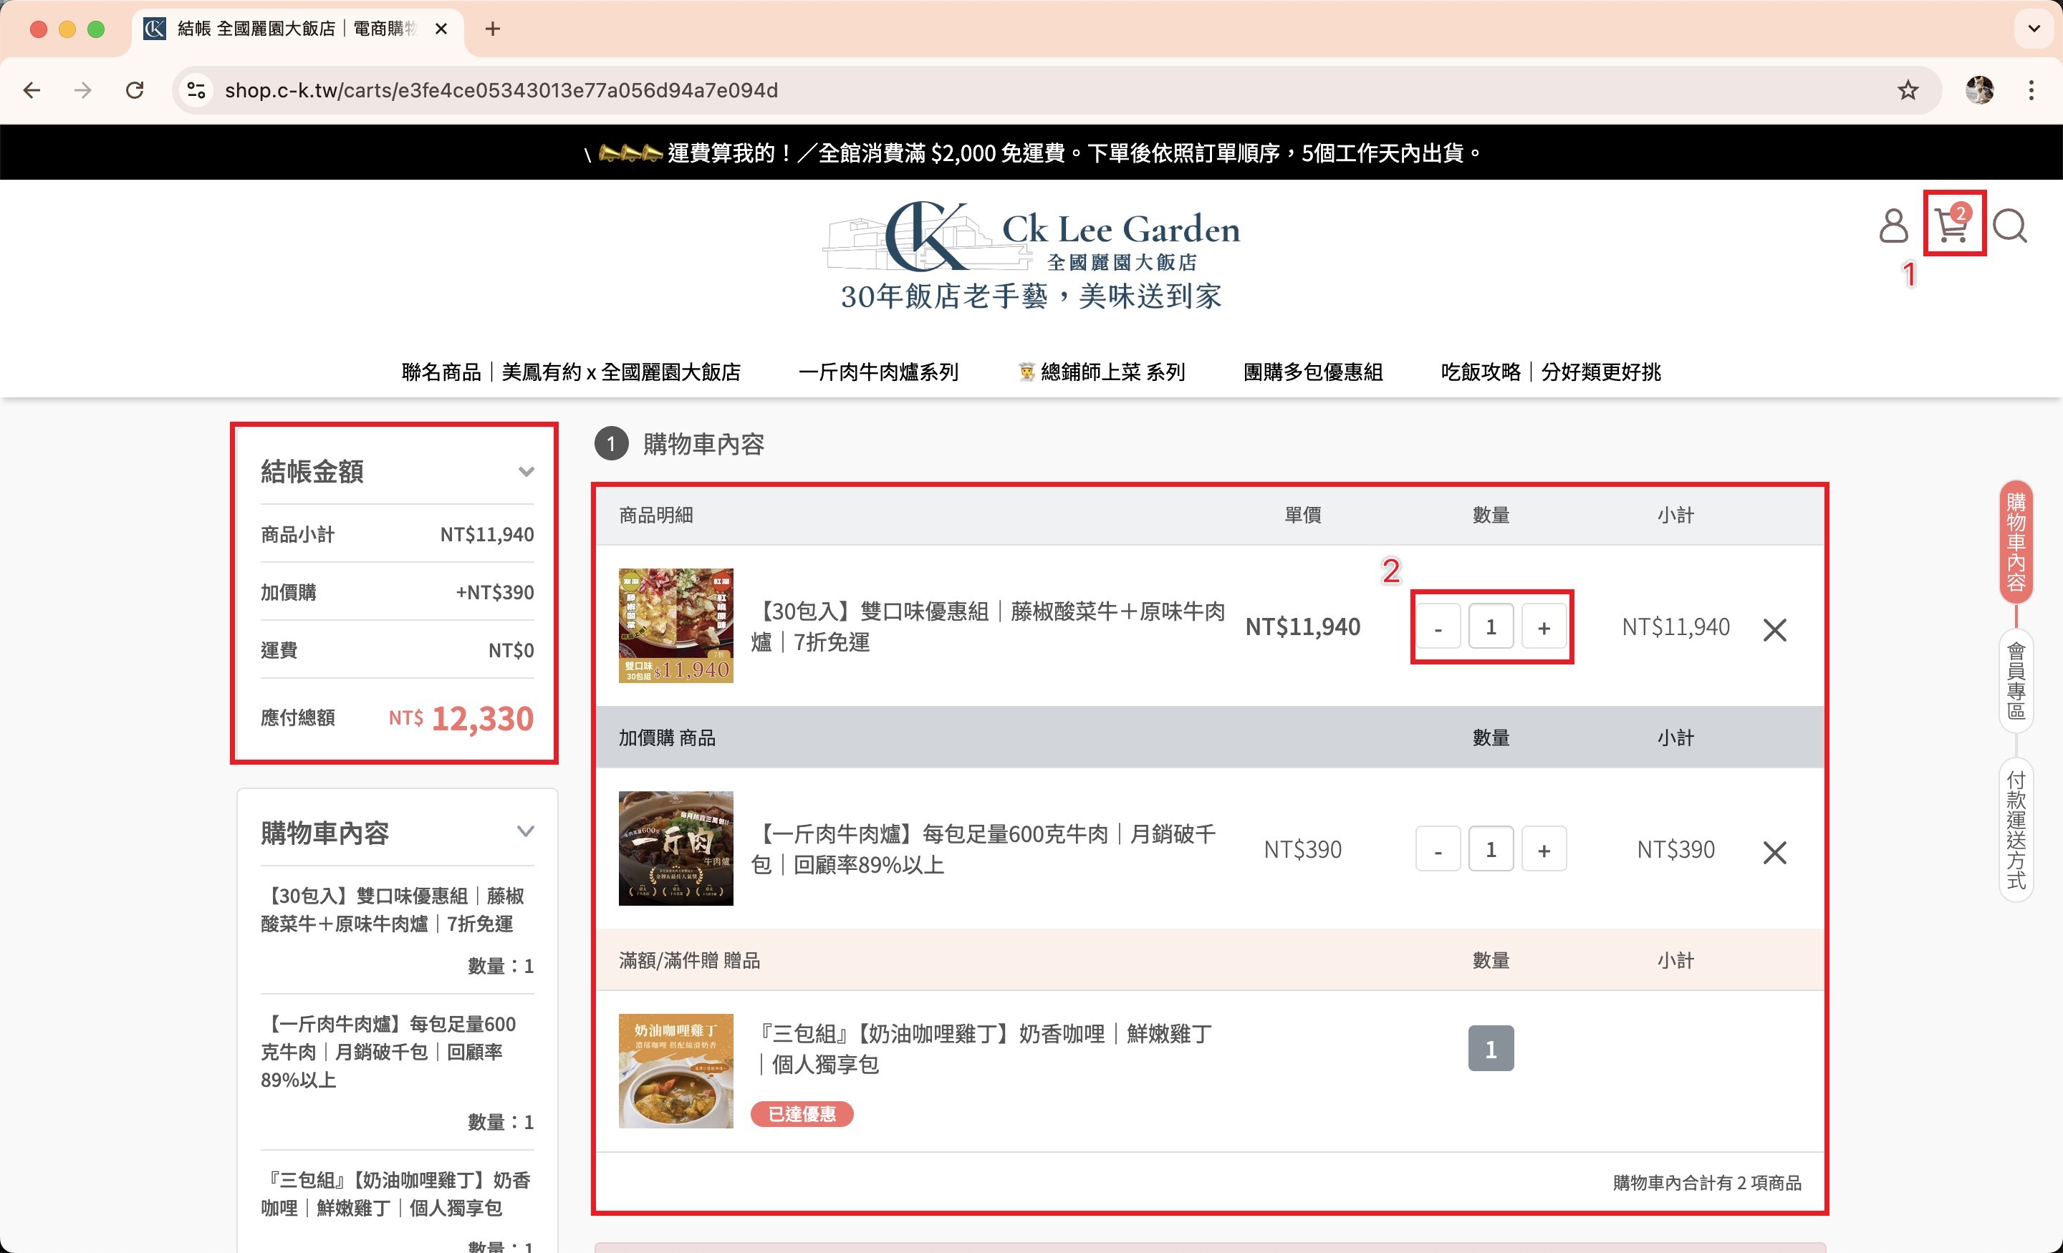2063x1253 pixels.
Task: Select the 商品小計 NT$11,940 value
Action: [487, 535]
